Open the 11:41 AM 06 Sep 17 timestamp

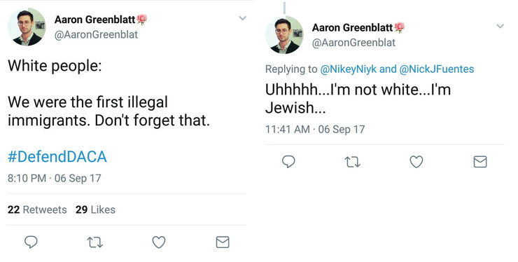315,129
